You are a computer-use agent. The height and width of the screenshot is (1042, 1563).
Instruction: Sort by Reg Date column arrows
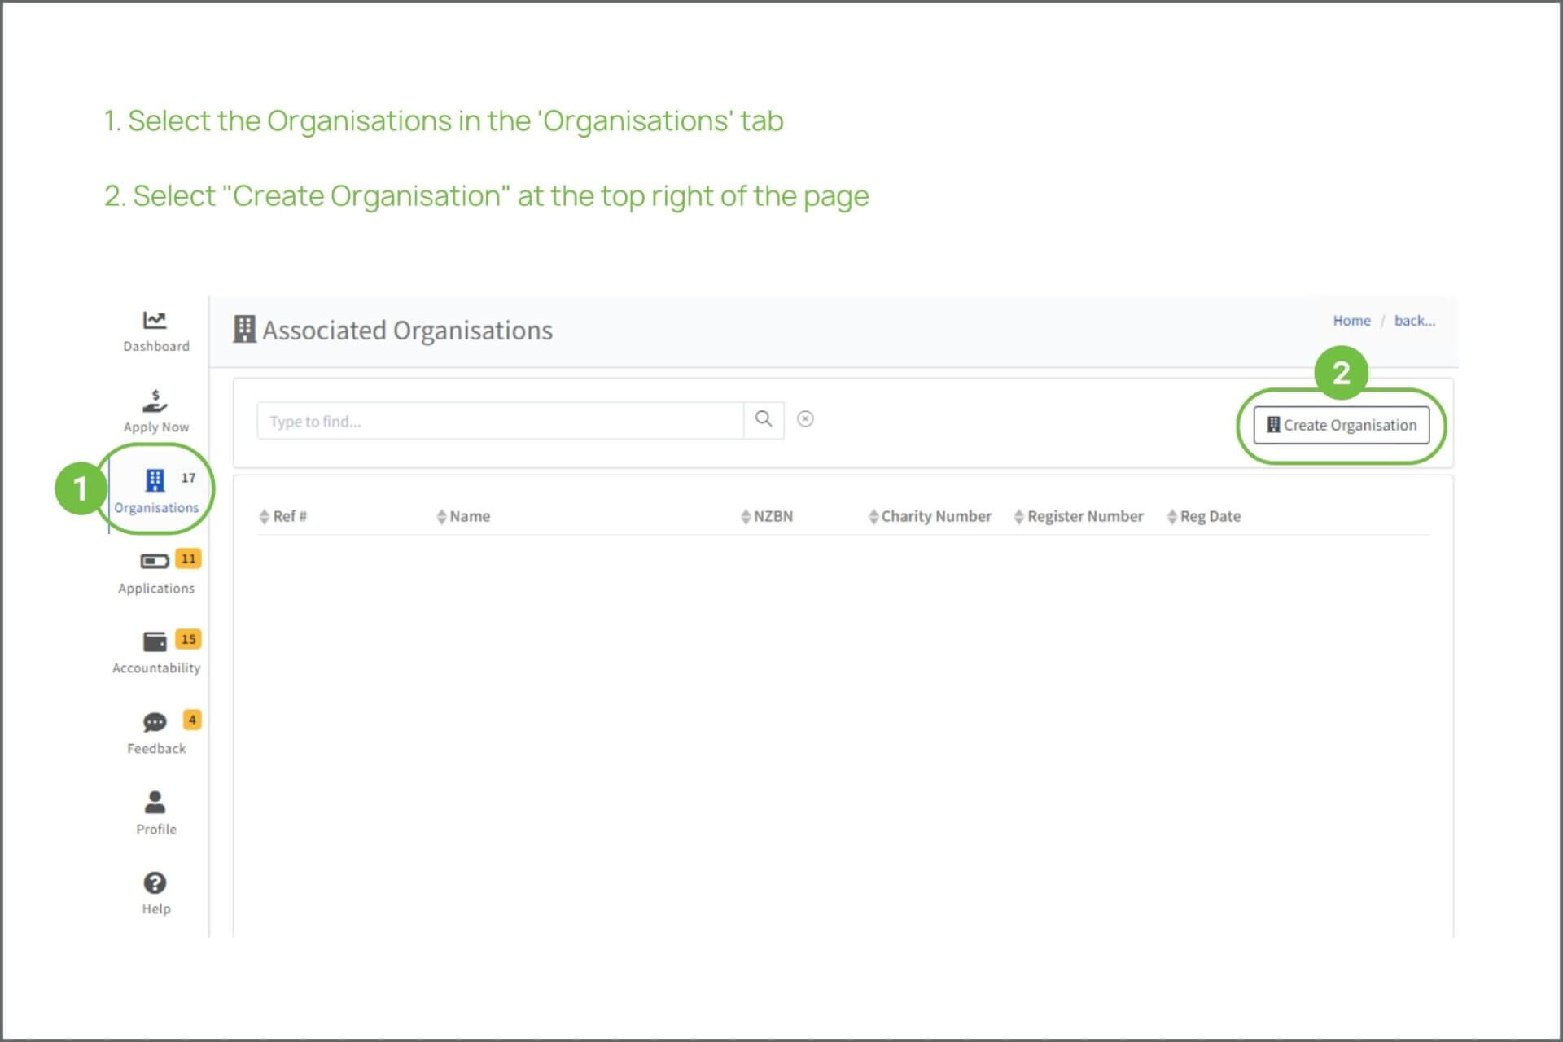click(x=1172, y=517)
